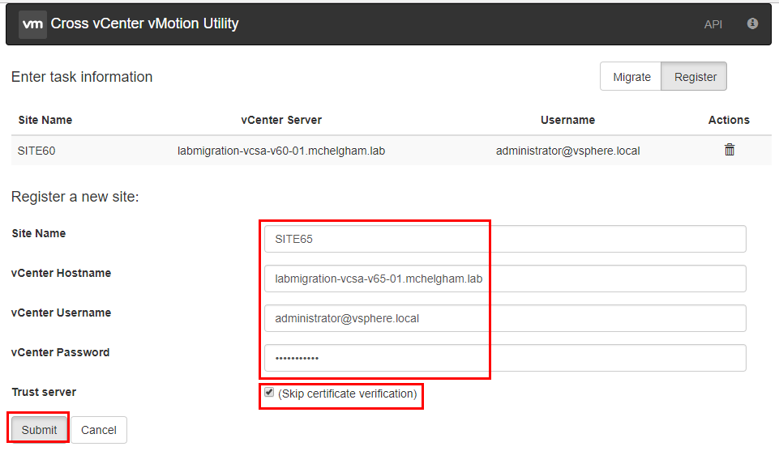
Task: Focus the vCenter Username input field
Action: [505, 318]
